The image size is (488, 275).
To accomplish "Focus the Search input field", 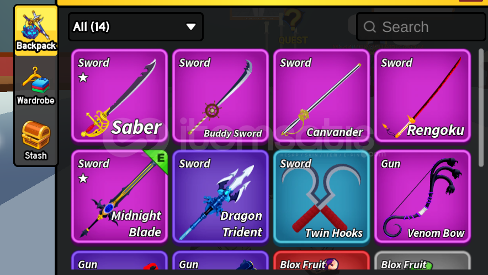I will [x=421, y=27].
